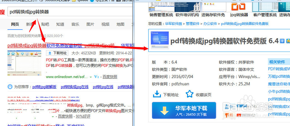Click the download tray icon beside 下载地址

pos(157,94)
